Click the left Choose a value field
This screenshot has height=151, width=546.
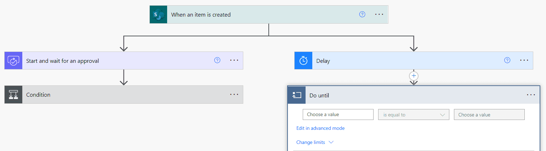coord(338,115)
